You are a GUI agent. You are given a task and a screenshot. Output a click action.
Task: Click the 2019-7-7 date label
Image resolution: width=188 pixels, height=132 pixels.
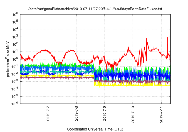pos(48,113)
